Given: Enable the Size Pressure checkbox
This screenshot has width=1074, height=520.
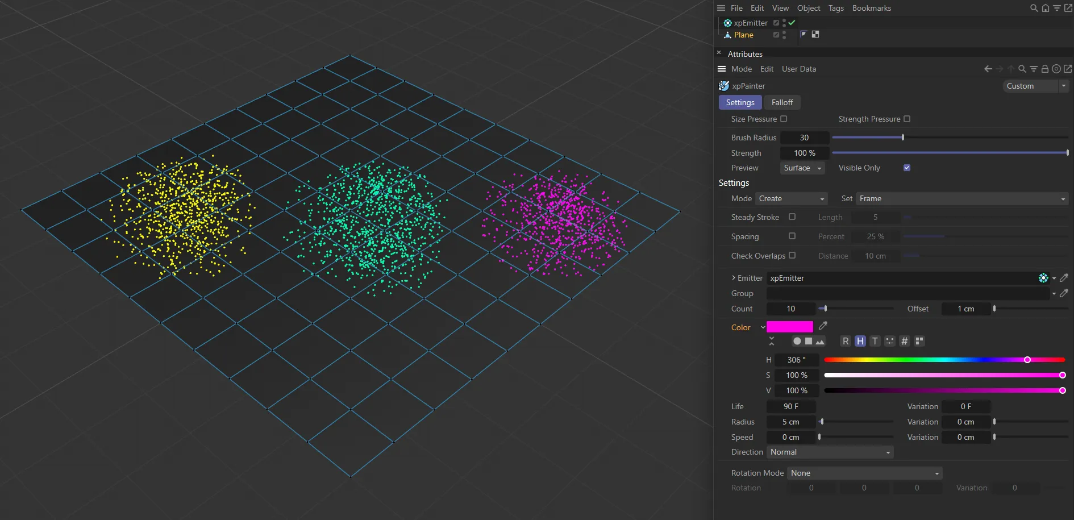Looking at the screenshot, I should (784, 119).
